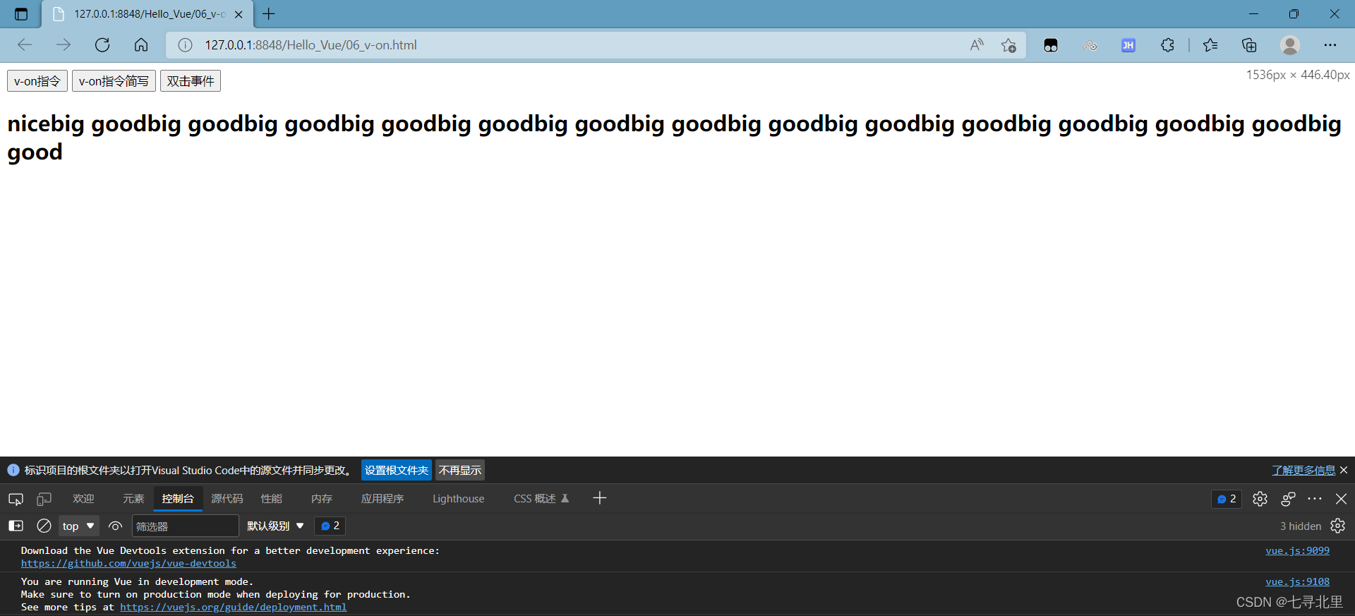Viewport: 1355px width, 616px height.
Task: Toggle the console sidebar
Action: [16, 526]
